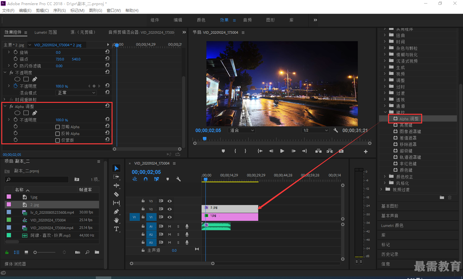Viewport: 463px width, 279px height.
Task: Toggle V3 track output eye
Action: tap(169, 201)
